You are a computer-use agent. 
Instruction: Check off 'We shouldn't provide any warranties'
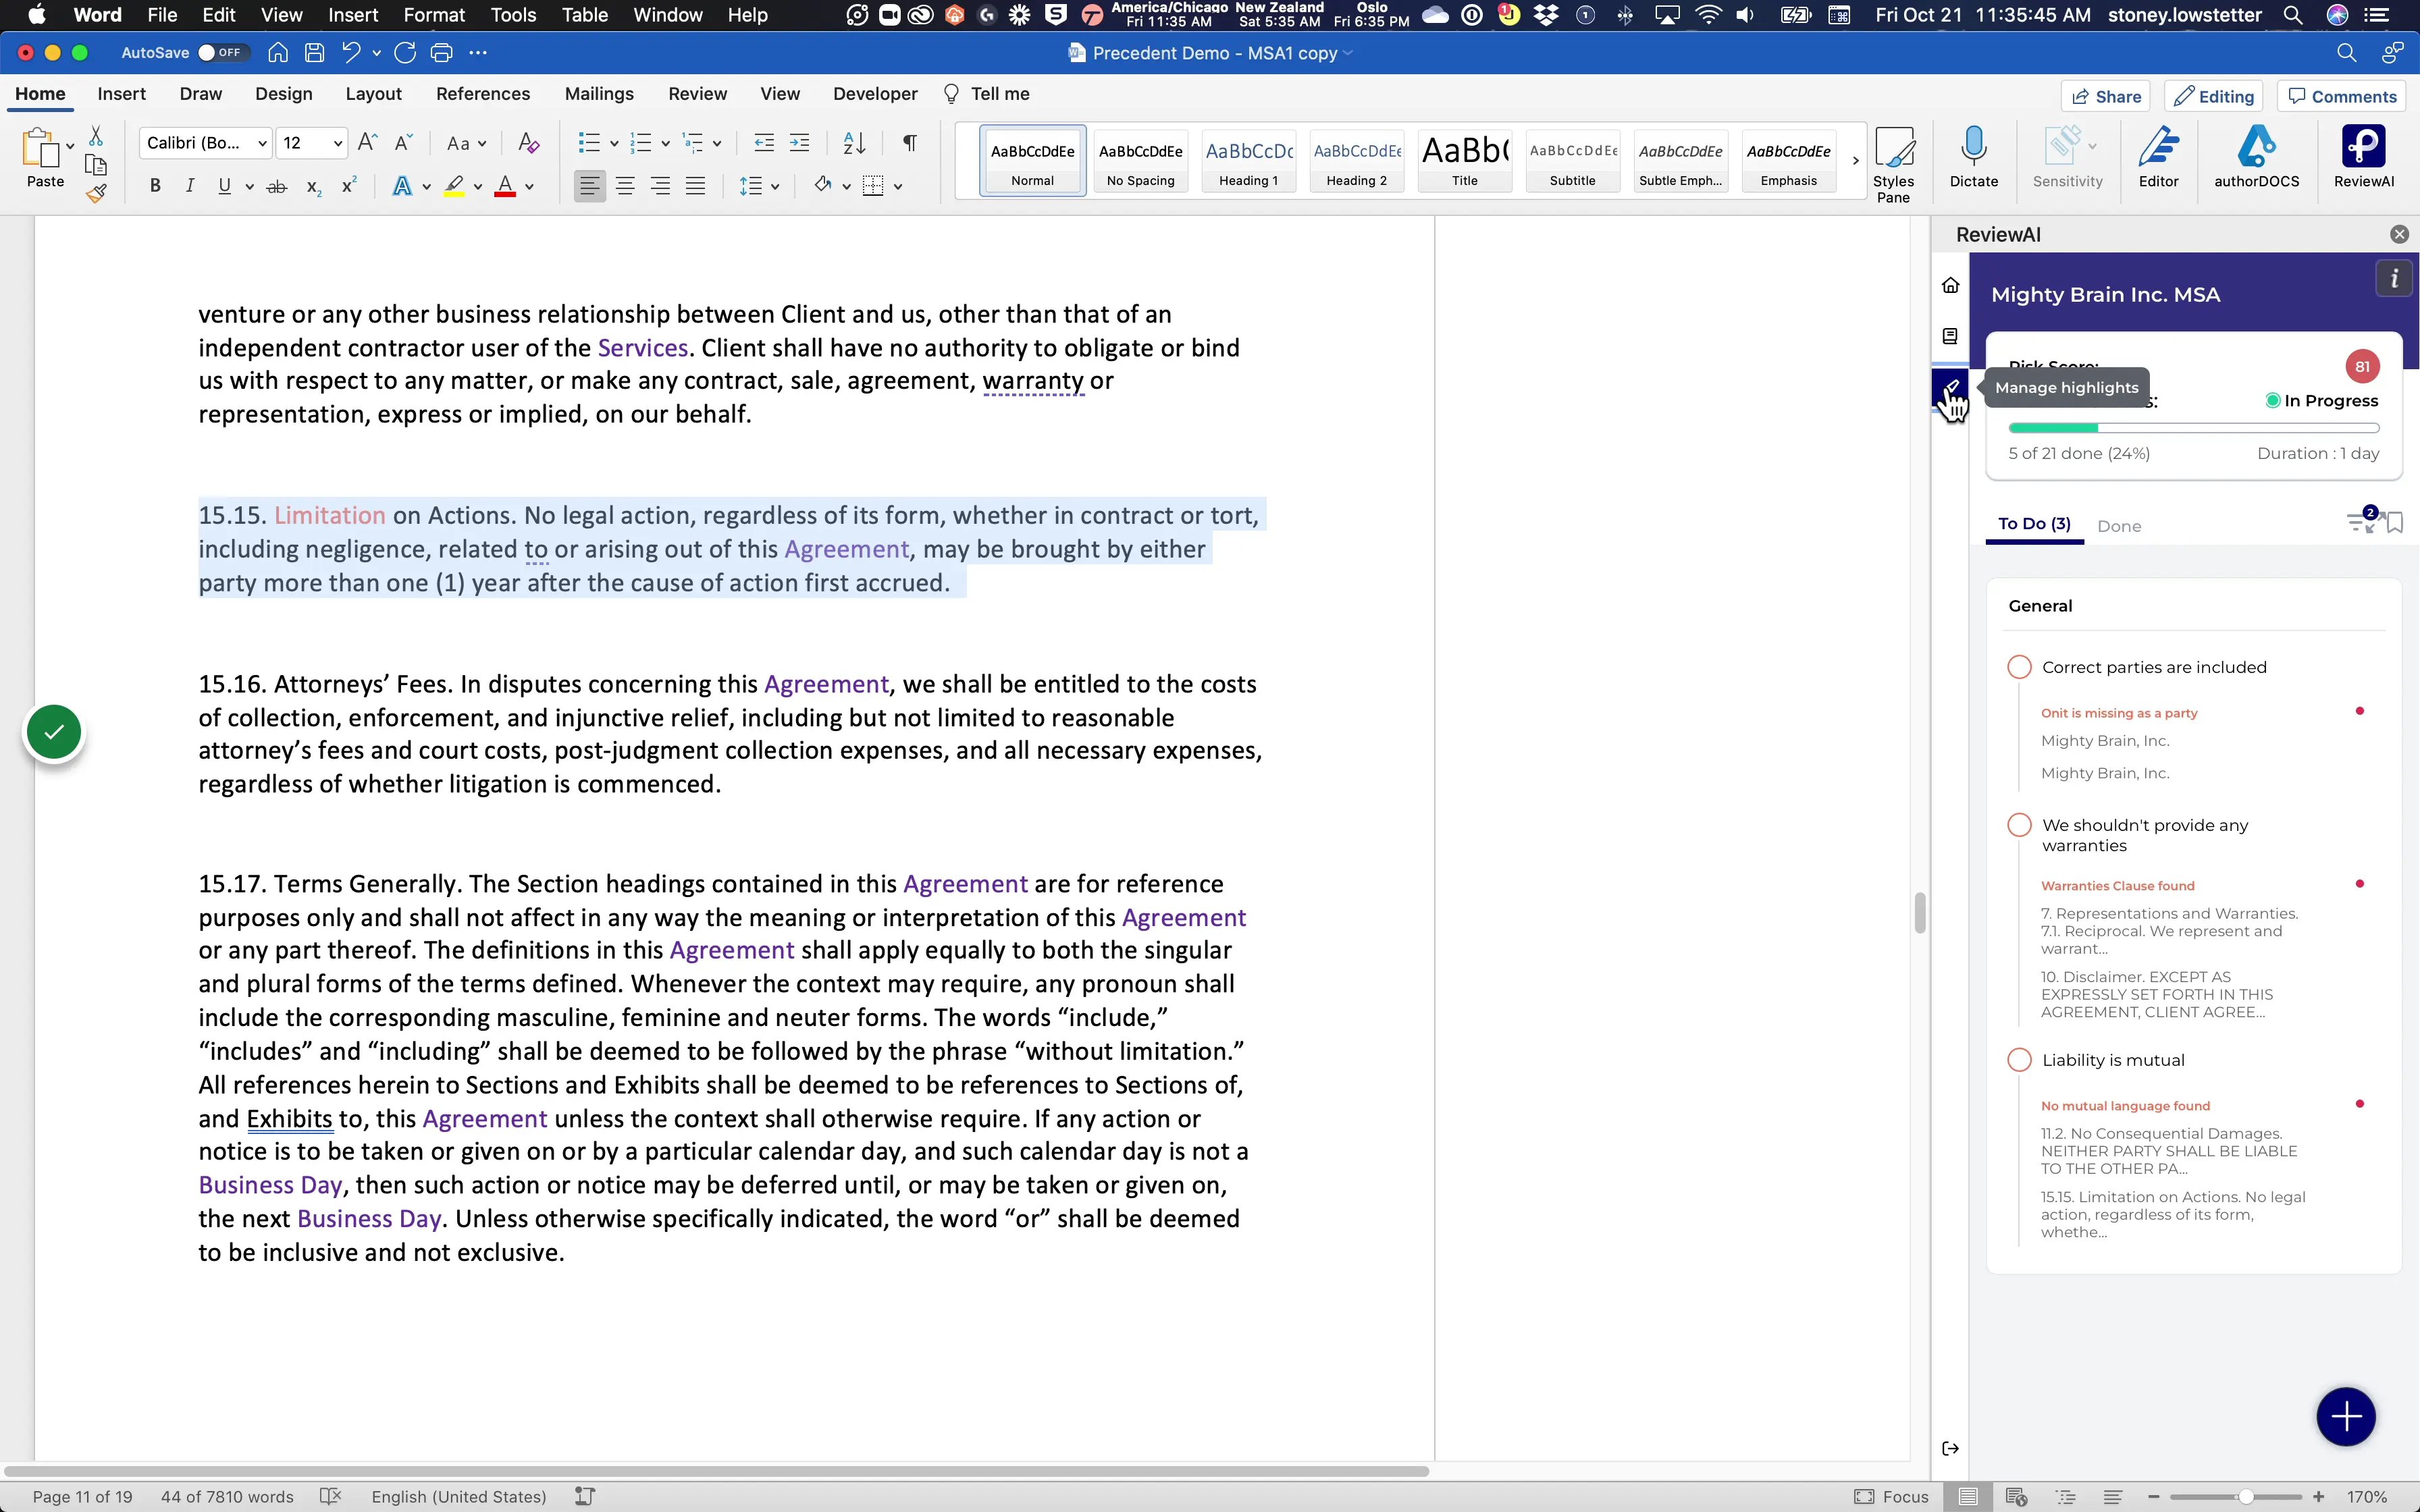point(2019,825)
